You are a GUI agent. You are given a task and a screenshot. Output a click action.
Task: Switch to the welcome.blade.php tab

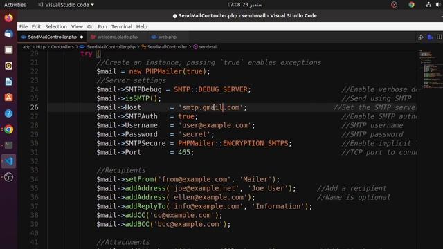pyautogui.click(x=117, y=37)
